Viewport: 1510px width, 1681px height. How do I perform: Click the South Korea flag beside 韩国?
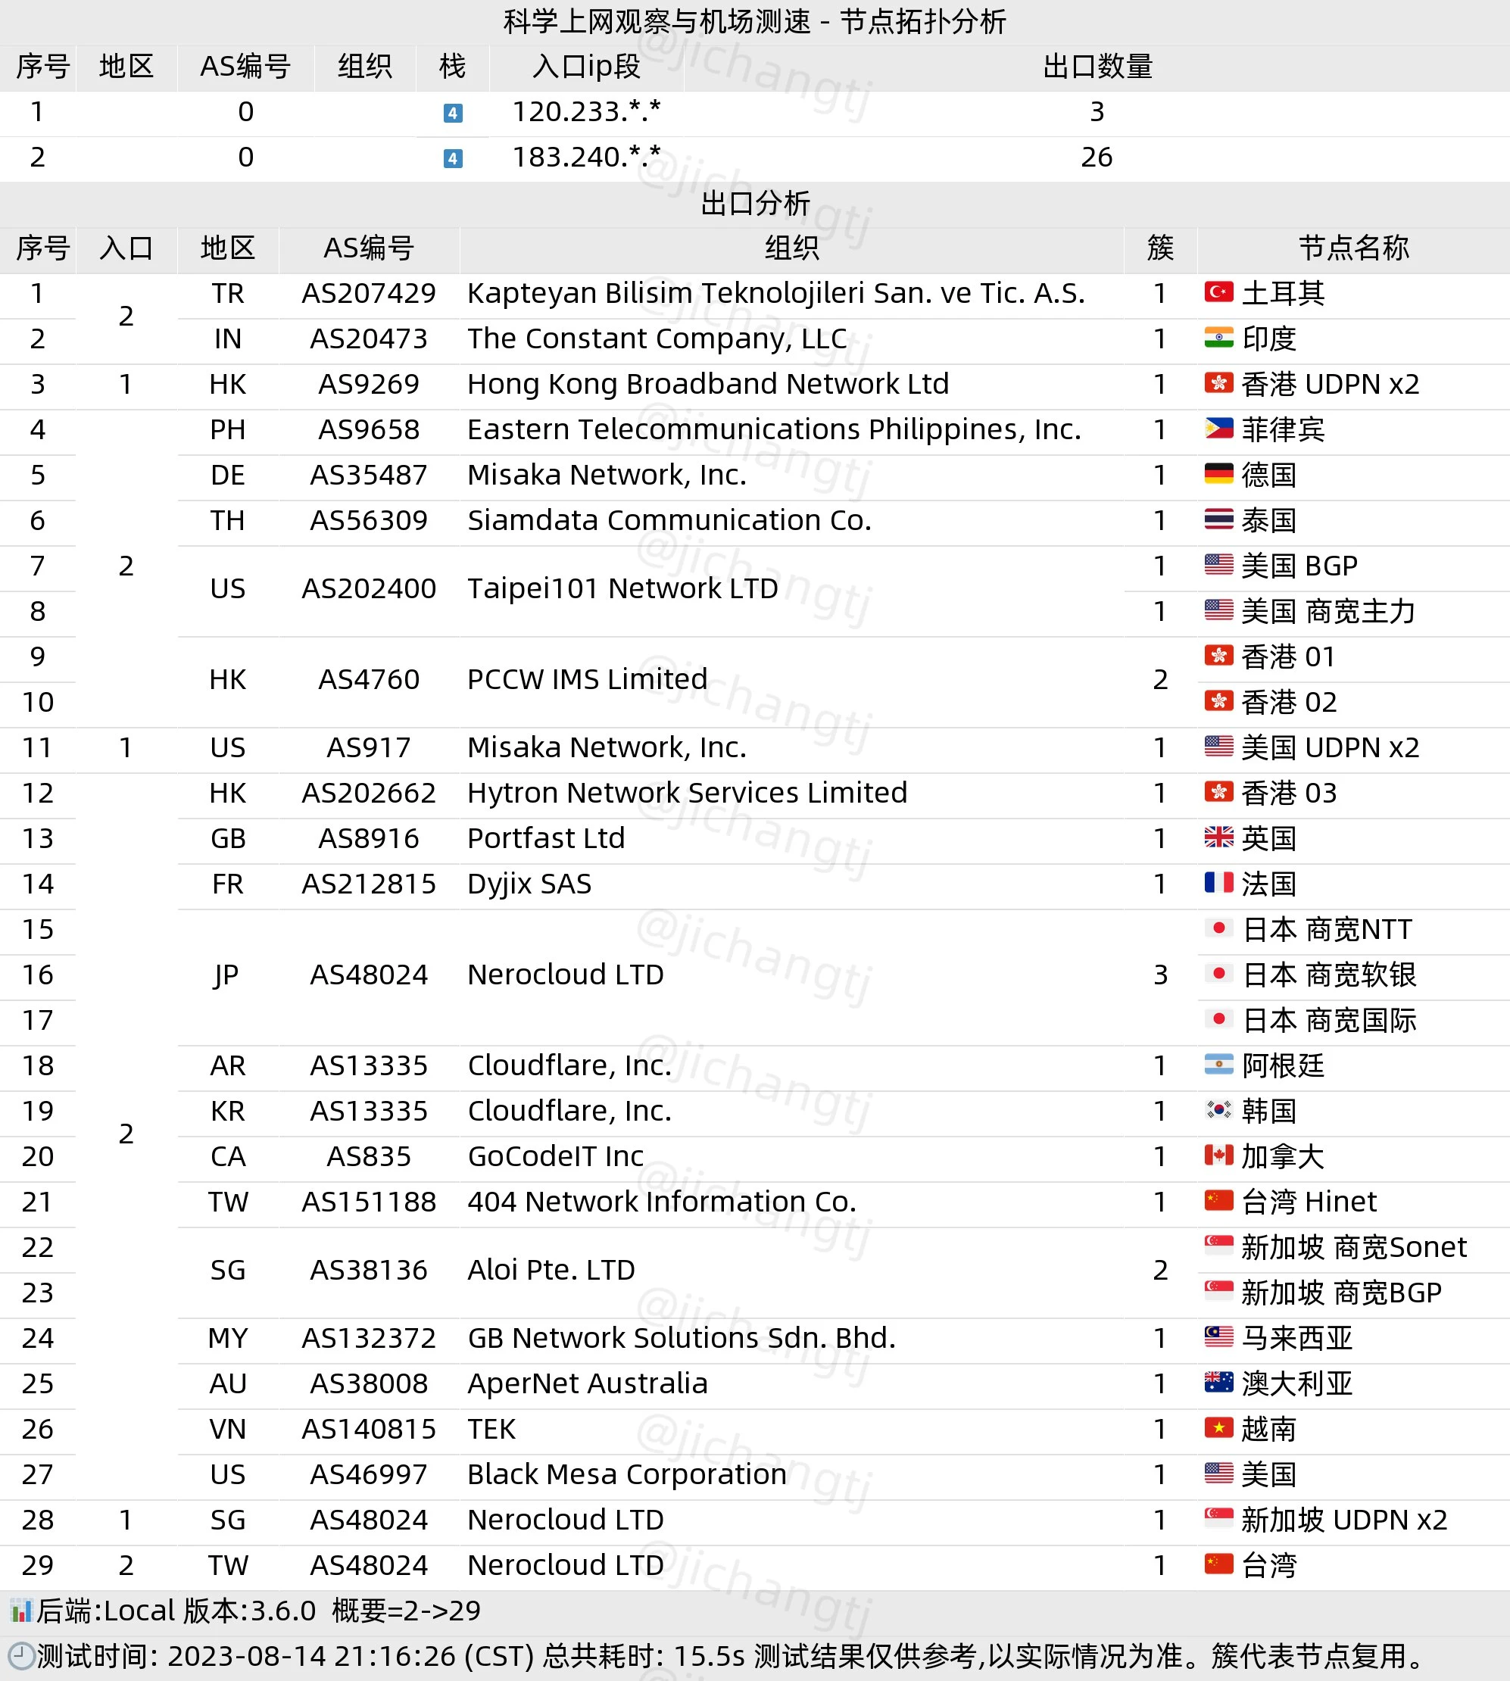pos(1218,1110)
